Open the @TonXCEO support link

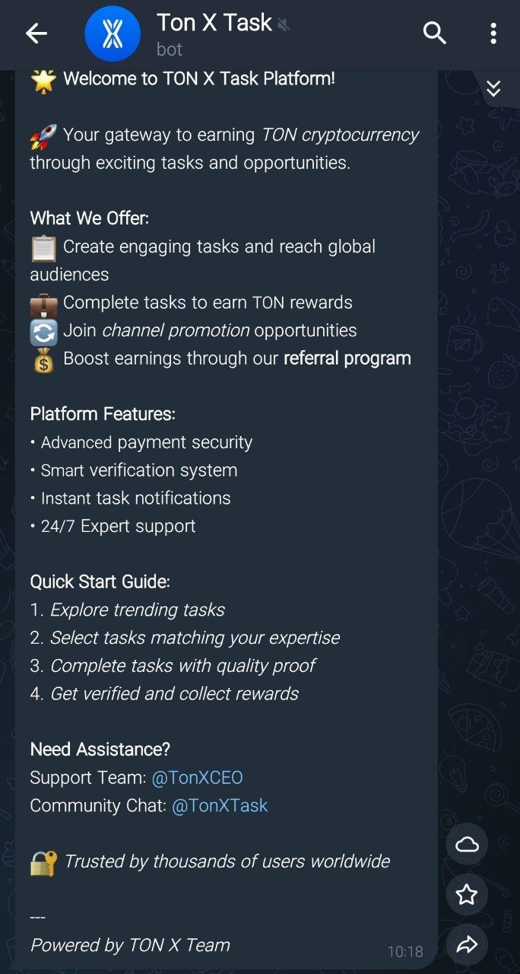click(x=198, y=778)
